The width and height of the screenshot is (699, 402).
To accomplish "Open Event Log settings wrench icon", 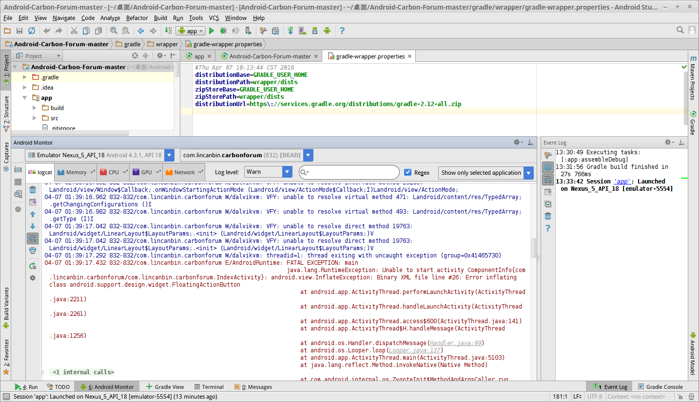I will tap(548, 155).
